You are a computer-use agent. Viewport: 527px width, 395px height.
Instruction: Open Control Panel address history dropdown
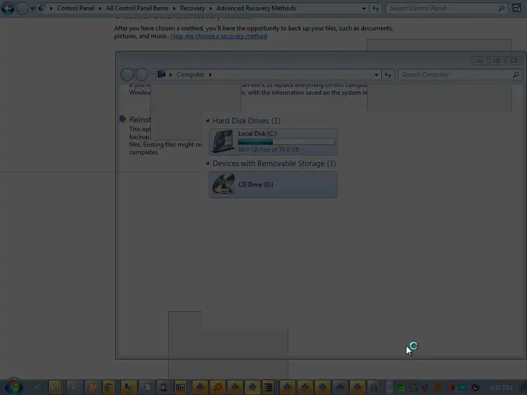(364, 8)
